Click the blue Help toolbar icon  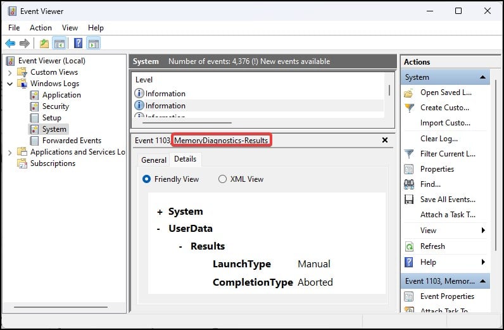78,43
